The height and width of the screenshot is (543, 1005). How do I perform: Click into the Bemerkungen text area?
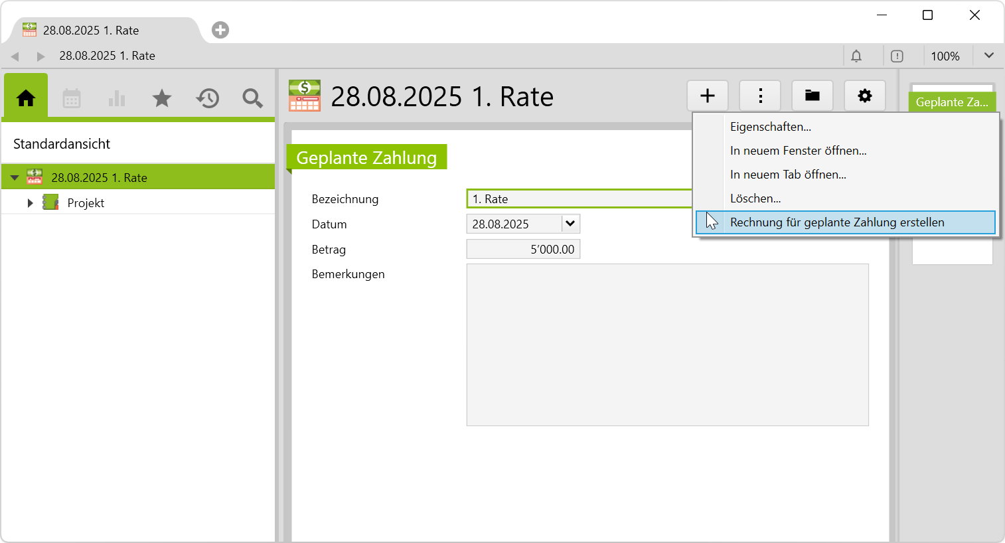[x=667, y=345]
